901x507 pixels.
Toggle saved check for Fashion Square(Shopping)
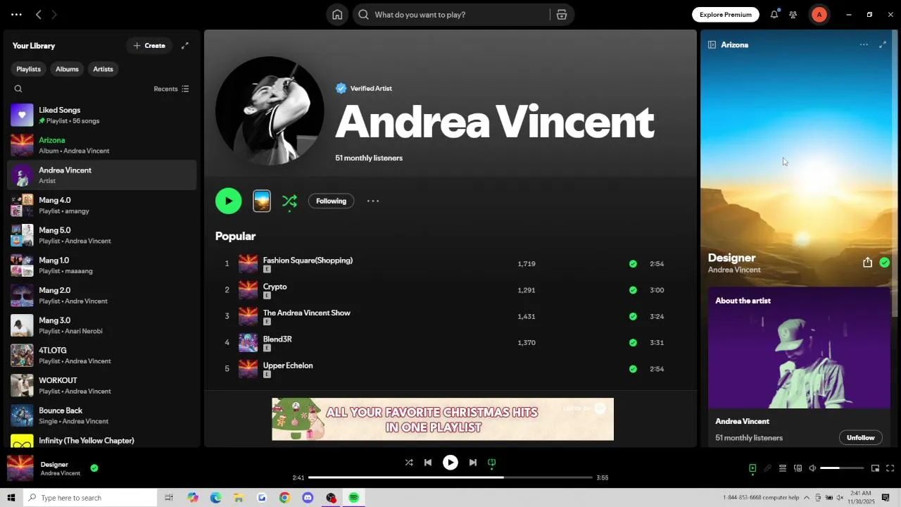[x=633, y=264]
